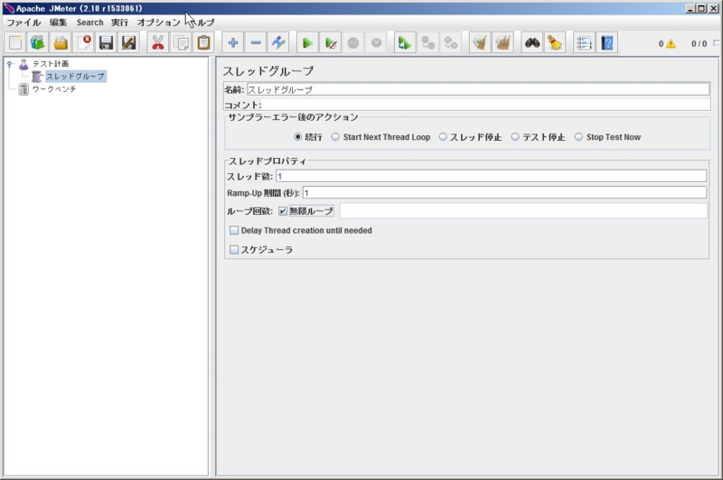Select スレッドグループ in the tree
The image size is (723, 480).
(x=75, y=77)
